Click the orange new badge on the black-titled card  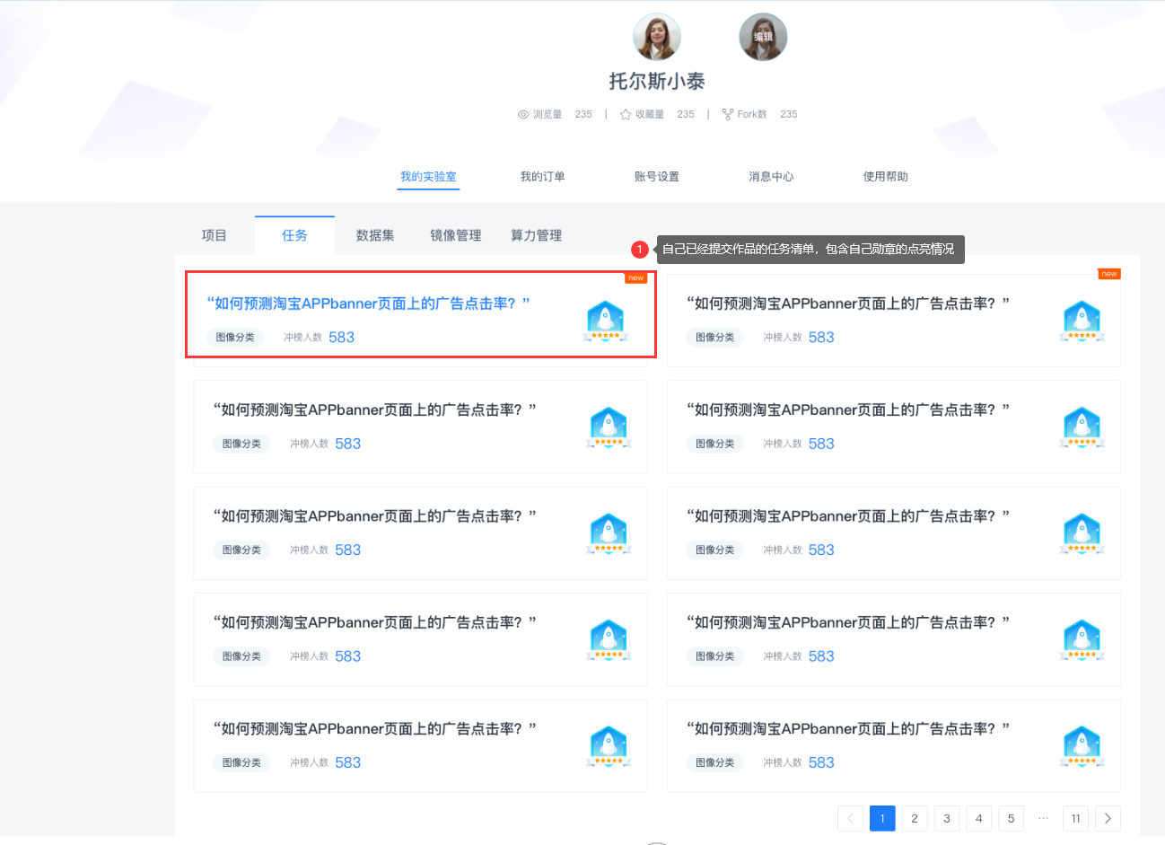1109,274
